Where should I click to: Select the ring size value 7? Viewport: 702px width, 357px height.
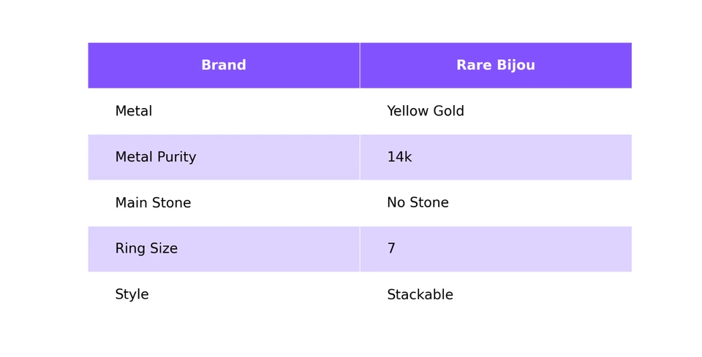click(x=391, y=249)
